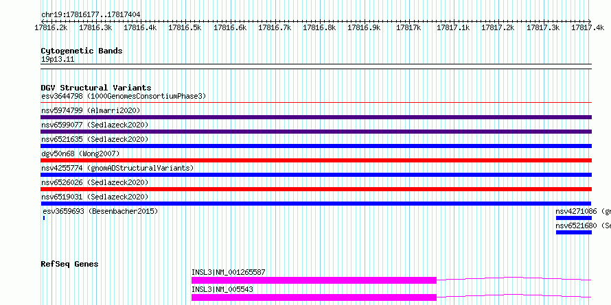Click the short blue nsv6521680 bar
Image resolution: width=611 pixels, height=305 pixels.
[574, 232]
